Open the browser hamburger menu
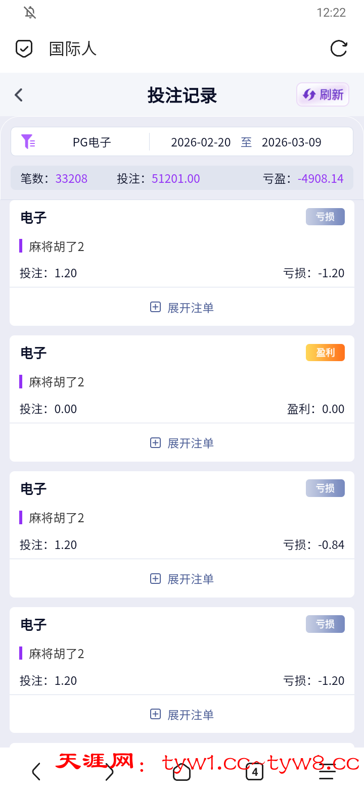This screenshot has width=364, height=796. (x=327, y=772)
